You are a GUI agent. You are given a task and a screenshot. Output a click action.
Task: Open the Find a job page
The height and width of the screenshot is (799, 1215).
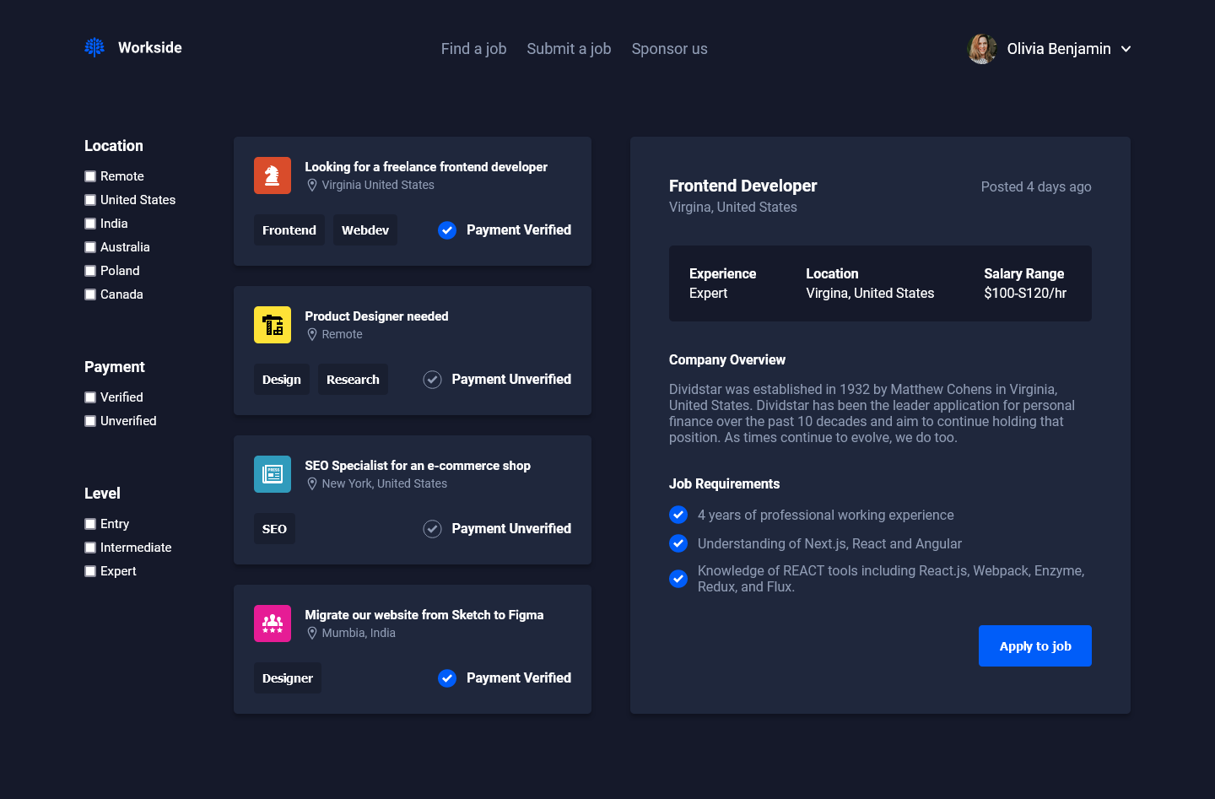pyautogui.click(x=473, y=48)
